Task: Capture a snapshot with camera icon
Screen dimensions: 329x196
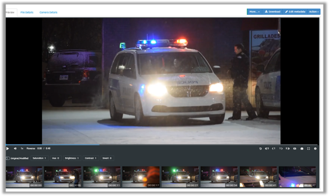Action: point(302,148)
